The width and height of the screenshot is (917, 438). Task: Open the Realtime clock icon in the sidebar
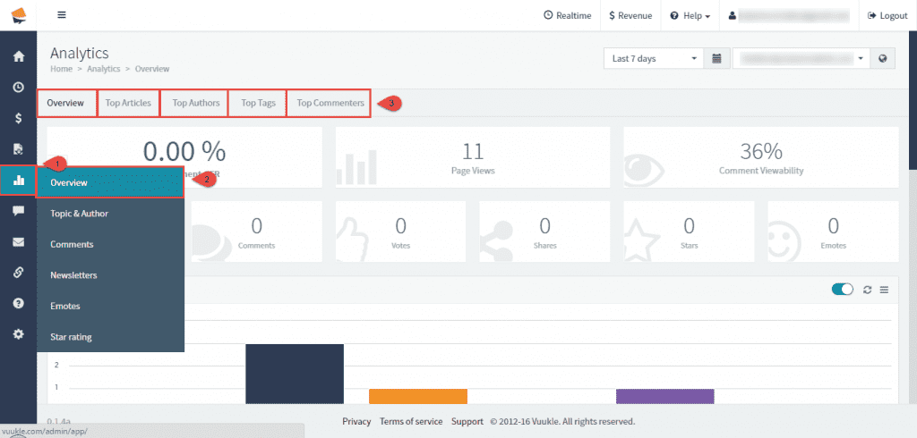[x=18, y=88]
